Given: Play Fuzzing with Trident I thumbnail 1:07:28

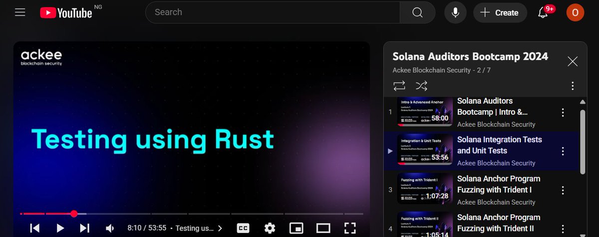Looking at the screenshot, I should (425, 190).
